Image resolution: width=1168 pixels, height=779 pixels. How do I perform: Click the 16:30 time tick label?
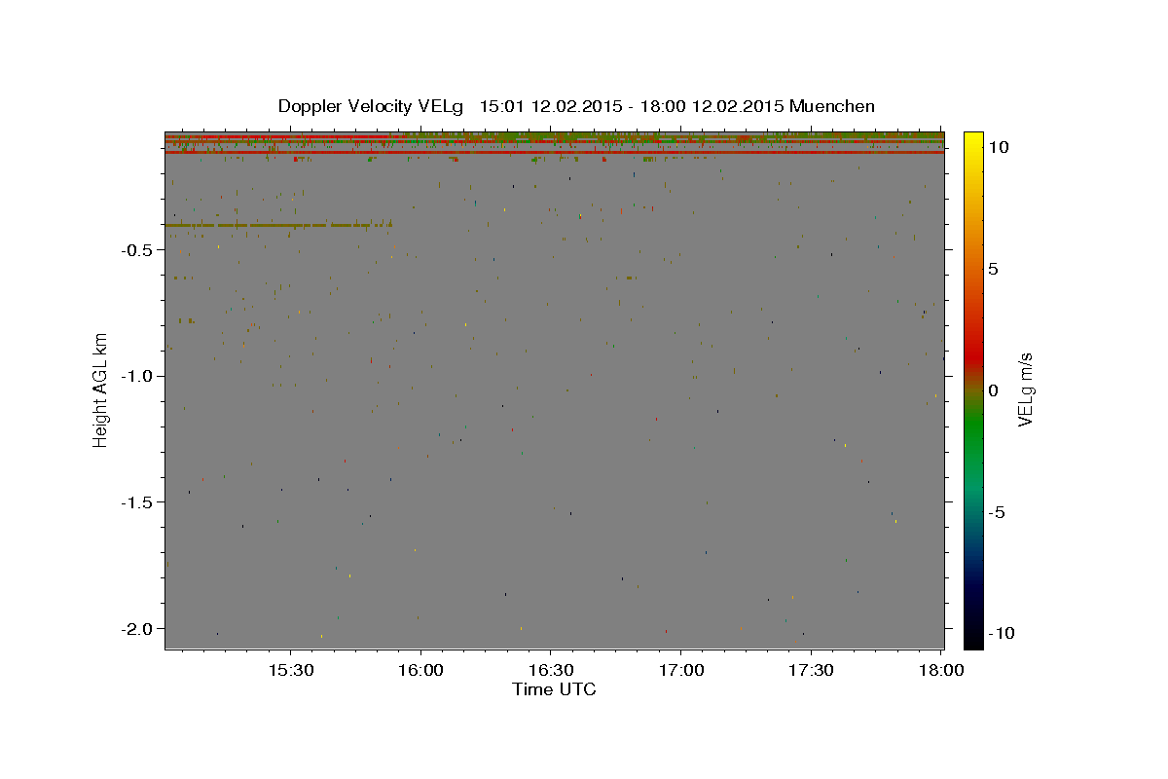point(550,670)
